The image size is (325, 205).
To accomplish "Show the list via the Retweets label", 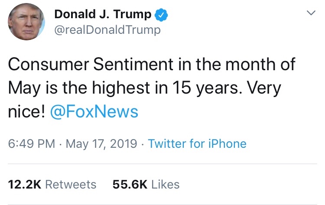I will click(71, 184).
